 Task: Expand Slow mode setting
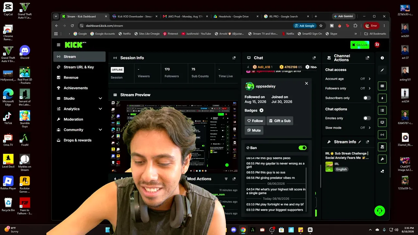[x=370, y=128]
